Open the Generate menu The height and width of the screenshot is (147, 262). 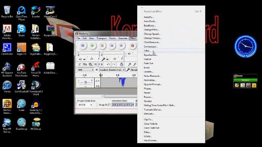click(123, 38)
